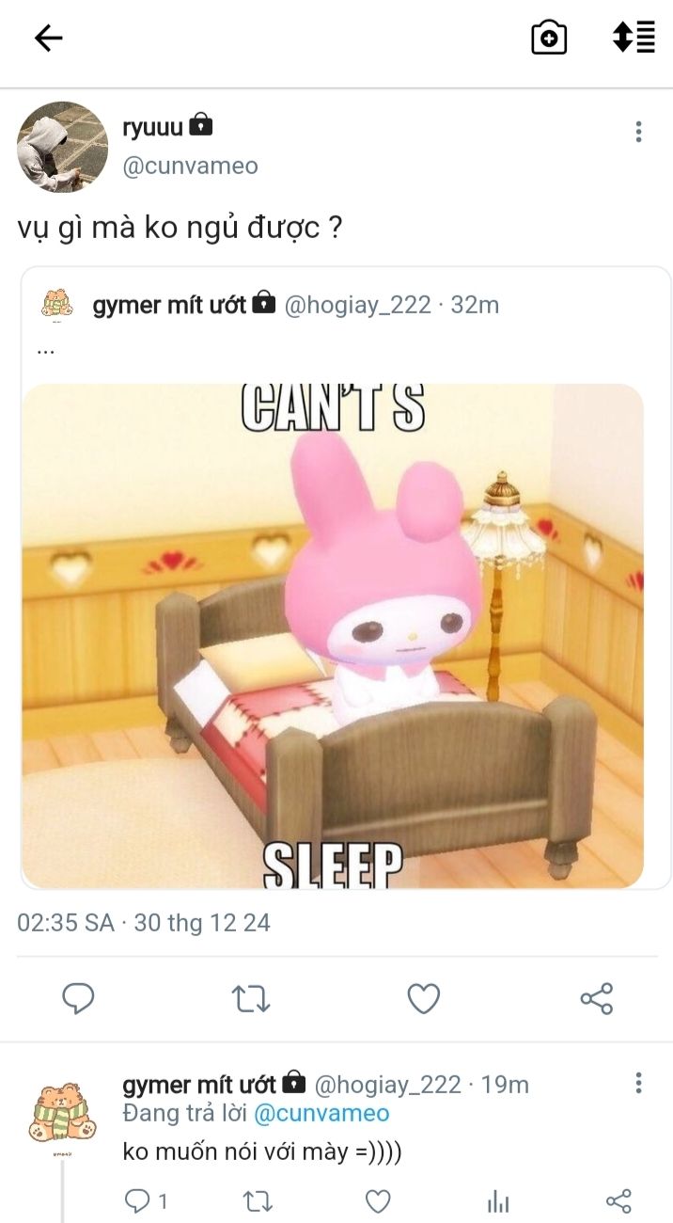
Task: Reply to ryuuu's tweet
Action: click(x=78, y=998)
